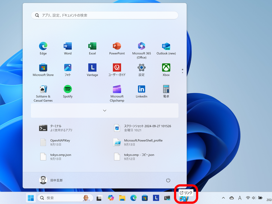Click the battery tray icon
Image resolution: width=272 pixels, height=204 pixels.
[x=260, y=198]
